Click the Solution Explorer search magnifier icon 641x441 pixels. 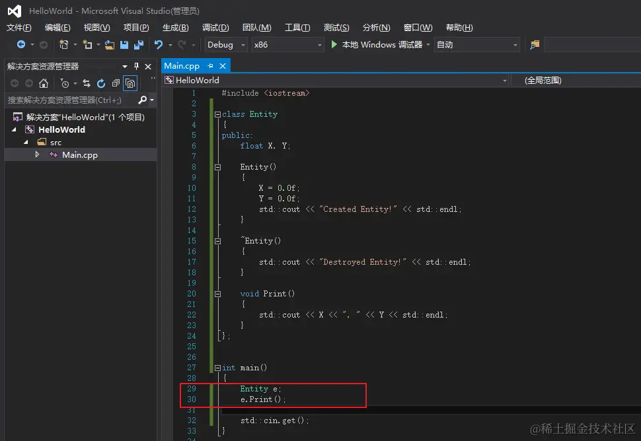pyautogui.click(x=142, y=100)
